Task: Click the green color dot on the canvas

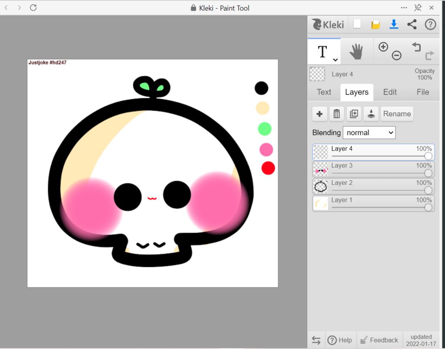Action: (265, 129)
